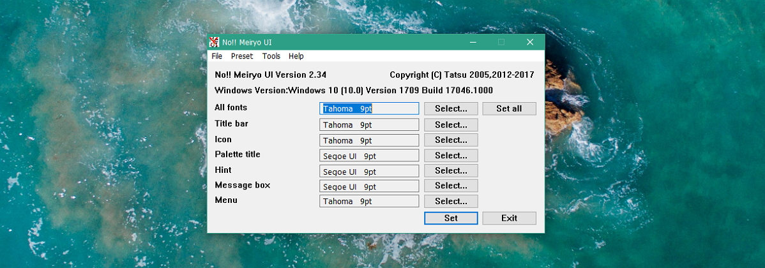Click the 'Palette title' label
Image resolution: width=765 pixels, height=268 pixels.
(x=238, y=154)
